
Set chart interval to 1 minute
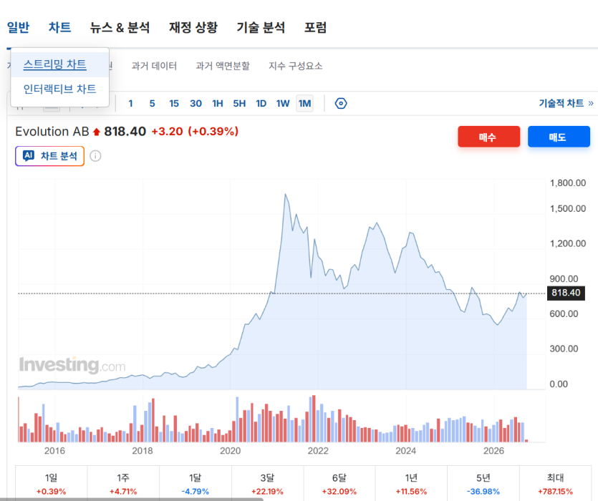(130, 103)
